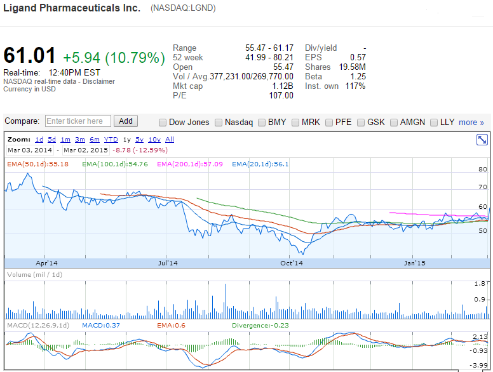Click the Divergence:-0.23 value label

coord(260,326)
